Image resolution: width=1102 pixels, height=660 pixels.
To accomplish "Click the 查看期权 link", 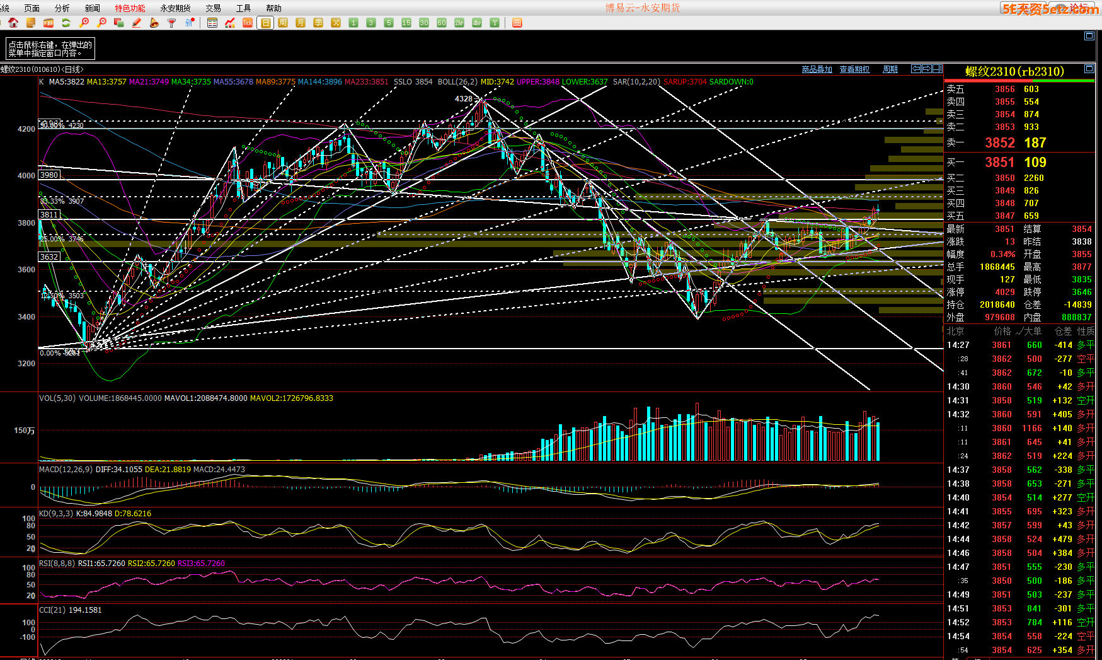I will tap(854, 69).
